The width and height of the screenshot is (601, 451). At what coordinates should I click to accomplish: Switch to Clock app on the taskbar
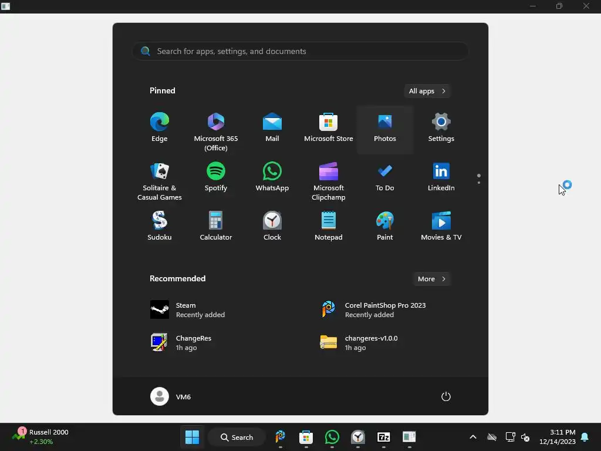357,437
